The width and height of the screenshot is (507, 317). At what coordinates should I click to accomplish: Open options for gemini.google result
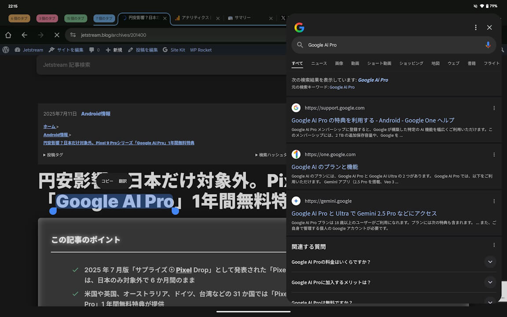[x=494, y=201]
